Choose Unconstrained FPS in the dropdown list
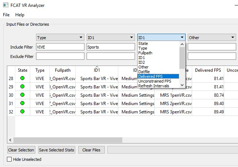The image size is (238, 167). [x=158, y=81]
